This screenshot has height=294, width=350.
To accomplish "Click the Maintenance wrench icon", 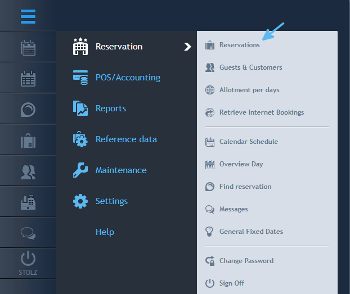I will [80, 170].
